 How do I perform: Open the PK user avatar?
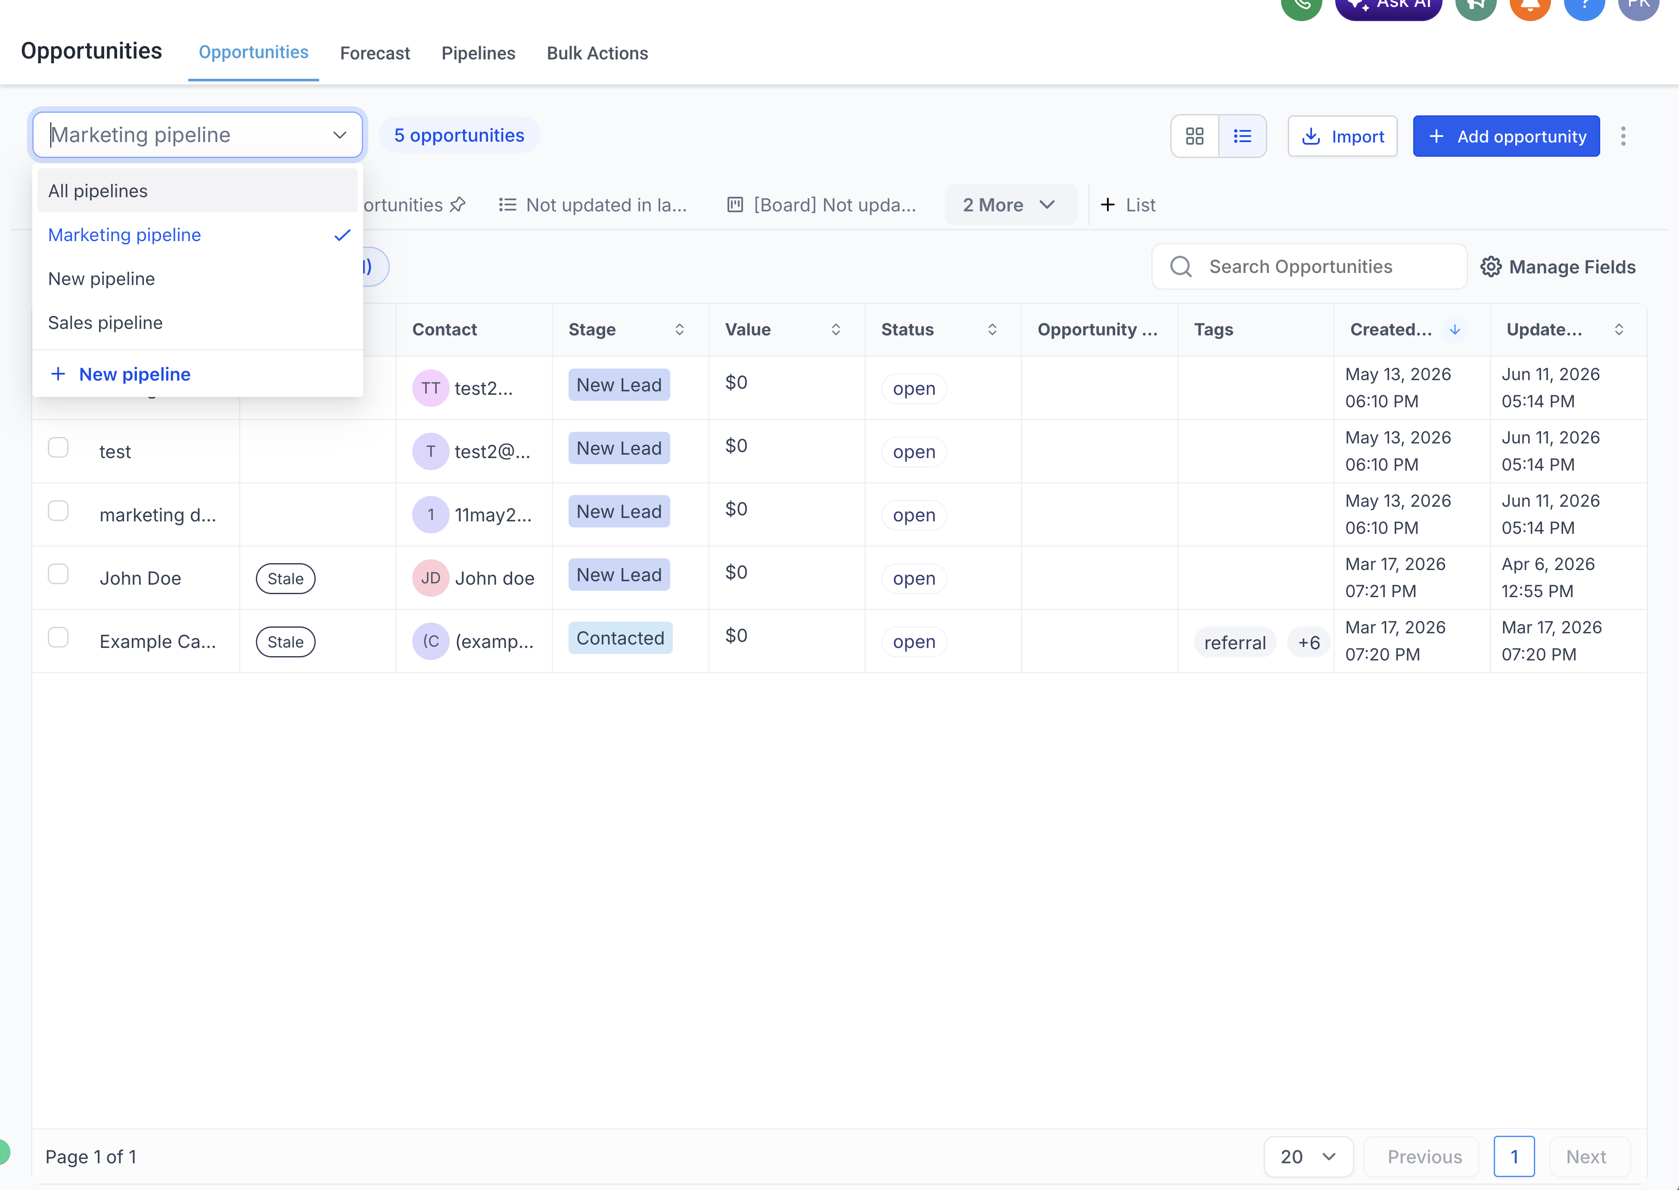pyautogui.click(x=1639, y=4)
